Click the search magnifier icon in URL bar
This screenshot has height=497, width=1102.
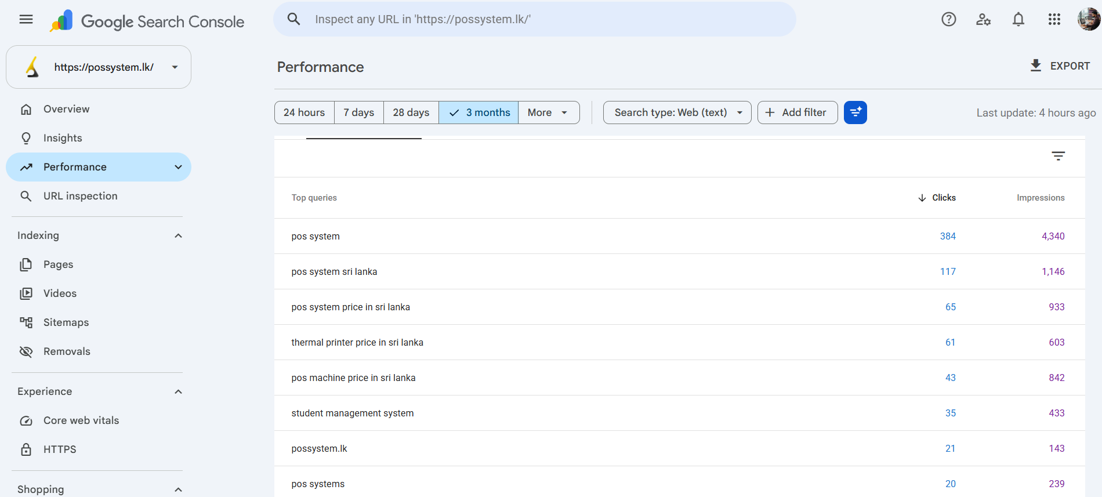tap(294, 19)
